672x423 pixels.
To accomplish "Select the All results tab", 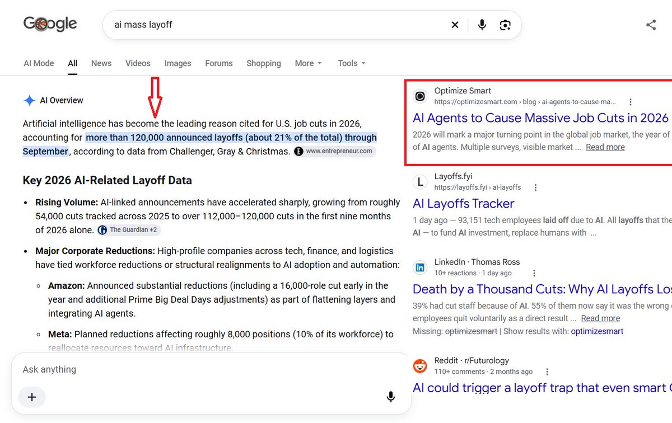I will [73, 63].
